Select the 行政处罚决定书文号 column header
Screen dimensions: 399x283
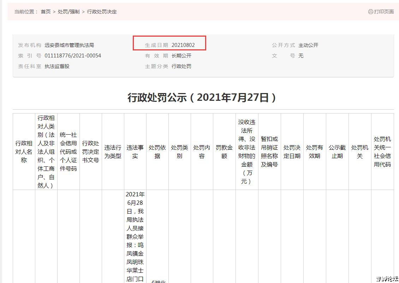point(91,152)
